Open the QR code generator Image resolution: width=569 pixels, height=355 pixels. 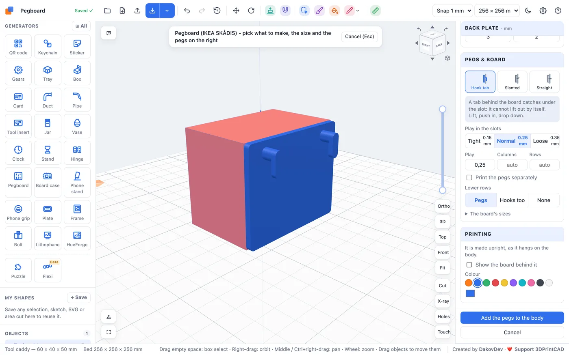click(x=18, y=47)
